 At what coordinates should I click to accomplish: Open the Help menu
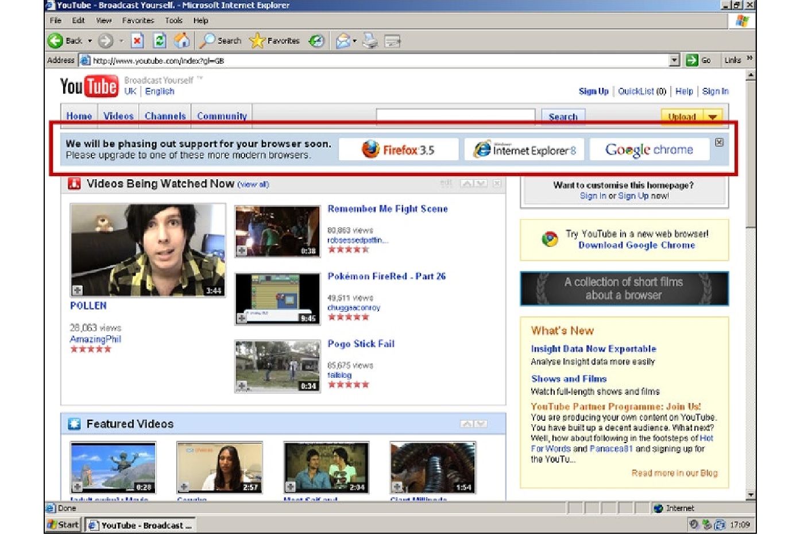pos(201,21)
